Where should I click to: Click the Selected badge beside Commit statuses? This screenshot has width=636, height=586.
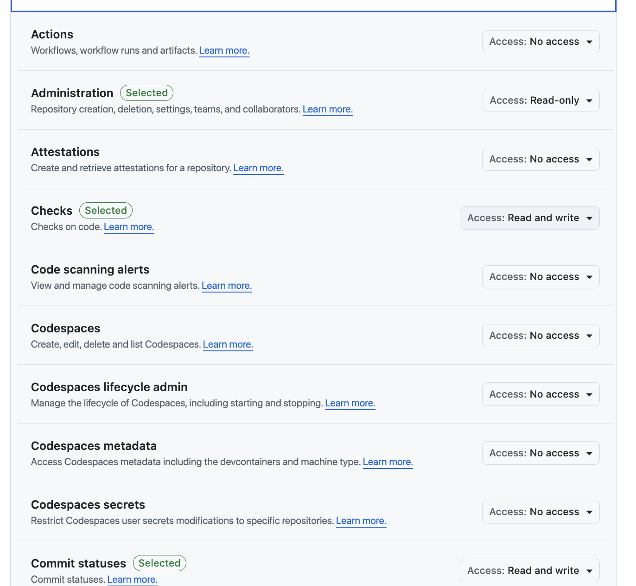159,563
